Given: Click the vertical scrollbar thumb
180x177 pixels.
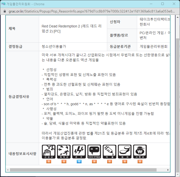Looking at the screenshot, I should pyautogui.click(x=178, y=105).
